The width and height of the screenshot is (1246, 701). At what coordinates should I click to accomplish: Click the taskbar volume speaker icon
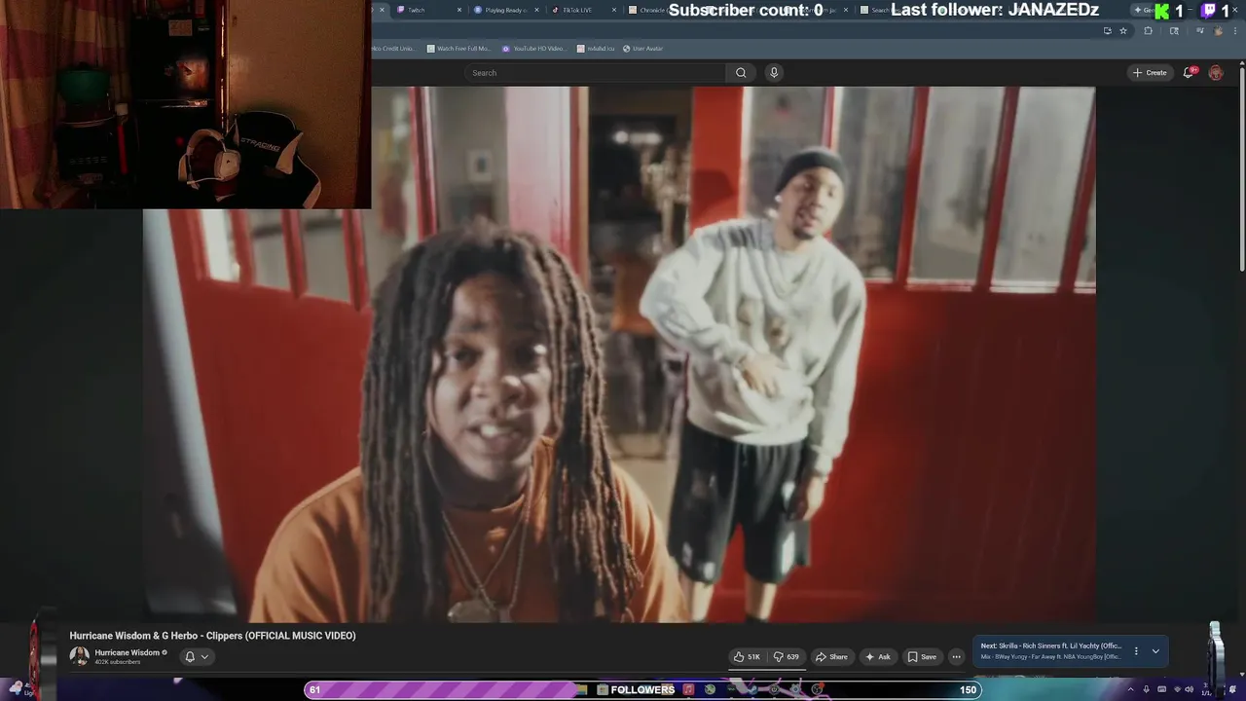point(1189,690)
